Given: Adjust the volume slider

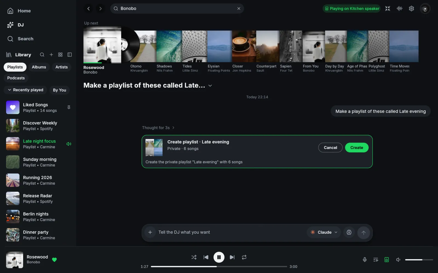Looking at the screenshot, I should 419,260.
